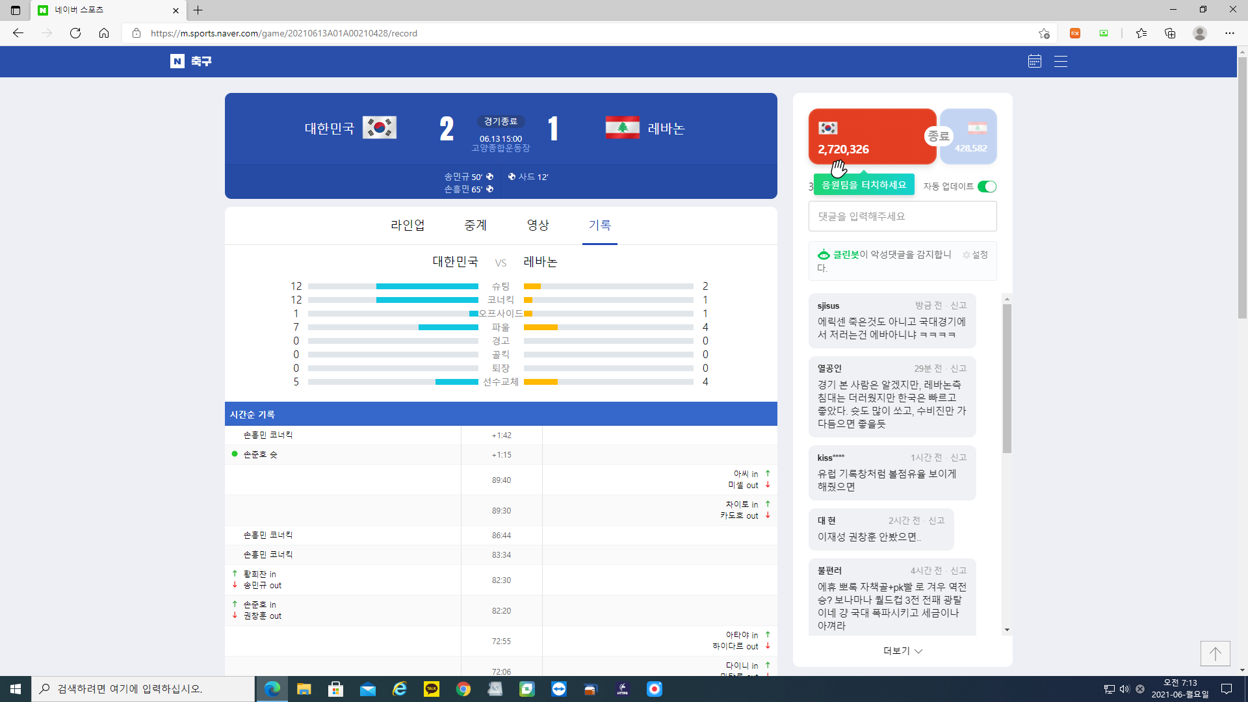Go to browser home page
1248x702 pixels.
tap(104, 33)
